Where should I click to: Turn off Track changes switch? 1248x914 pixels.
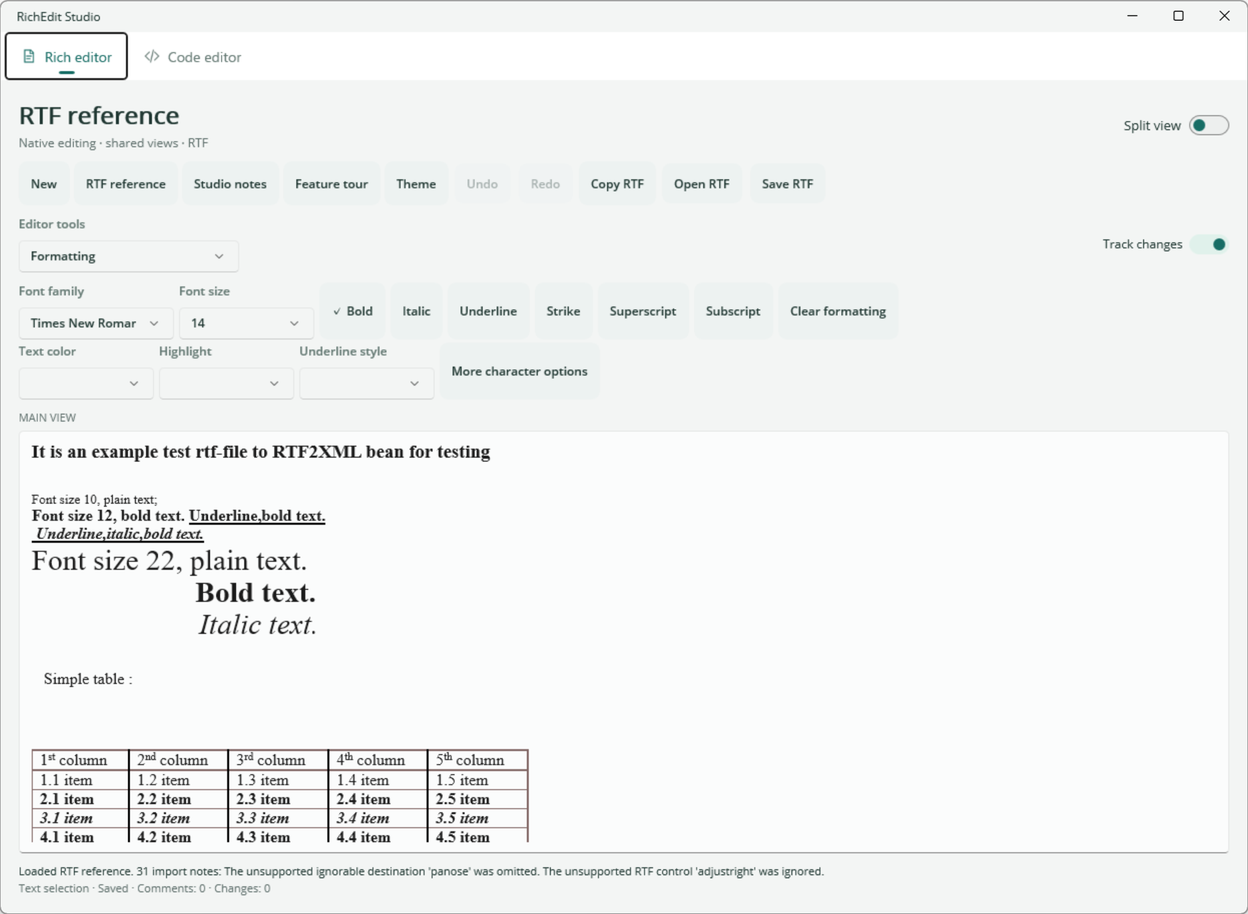[x=1209, y=244]
